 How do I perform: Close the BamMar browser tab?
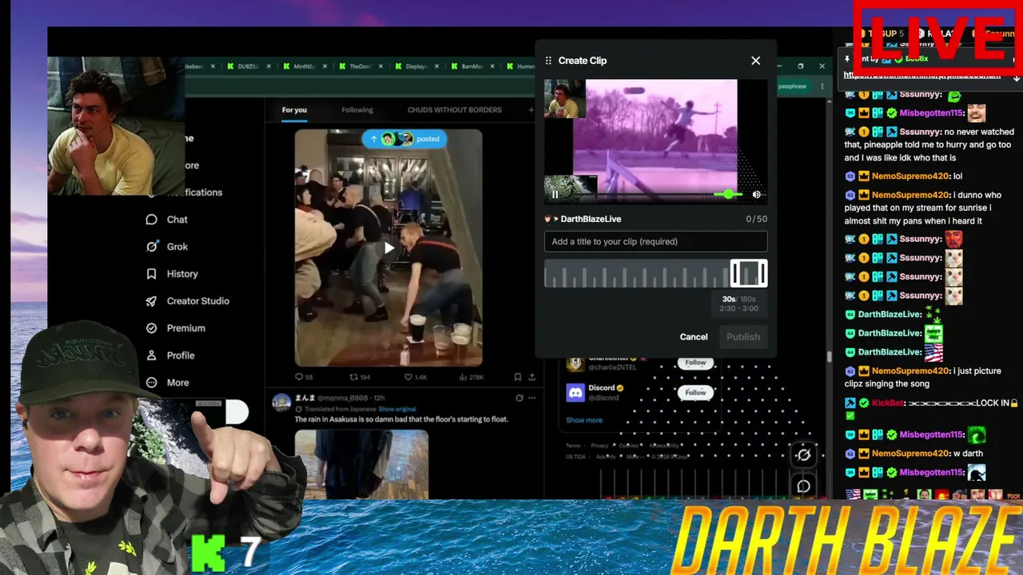492,67
